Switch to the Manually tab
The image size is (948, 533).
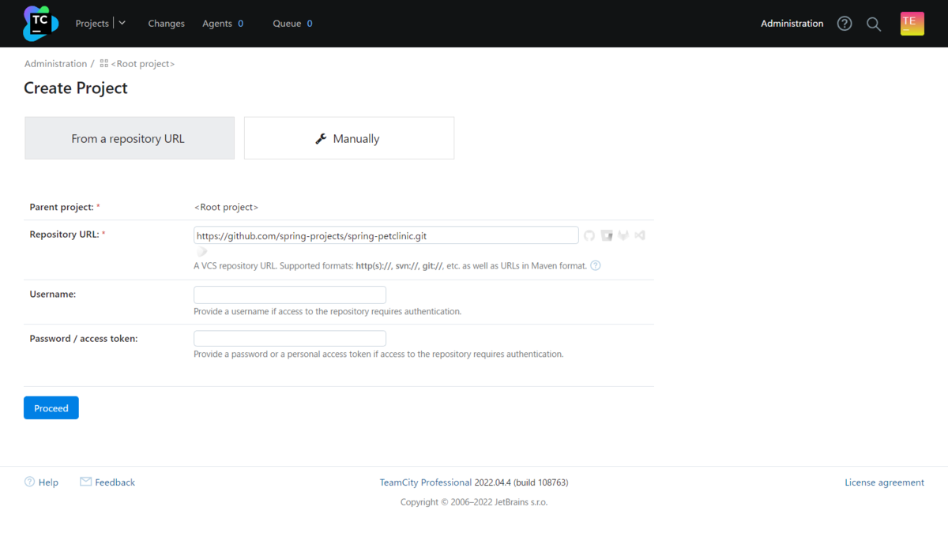(348, 138)
